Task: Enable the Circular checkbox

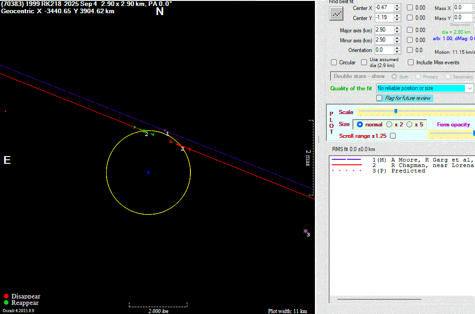Action: [x=334, y=63]
